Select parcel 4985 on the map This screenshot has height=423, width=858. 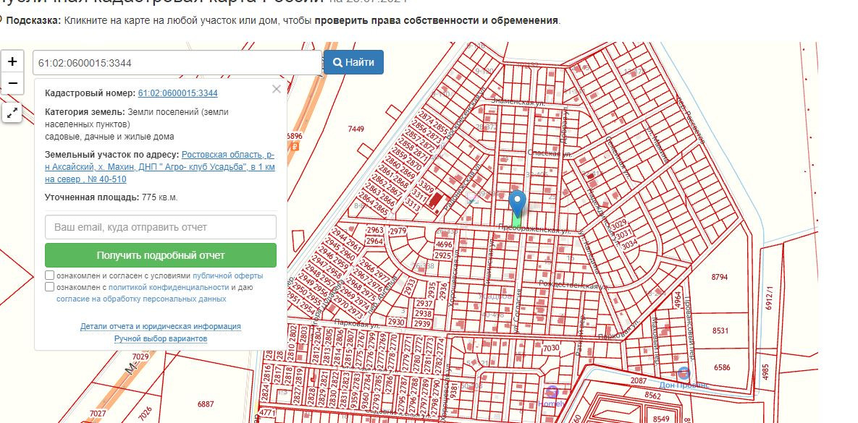(x=765, y=372)
